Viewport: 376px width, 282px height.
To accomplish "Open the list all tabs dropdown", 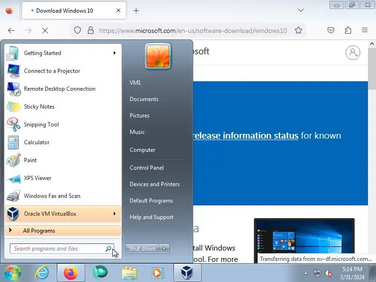I will click(301, 10).
